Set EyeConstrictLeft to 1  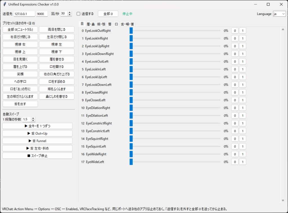point(243,131)
